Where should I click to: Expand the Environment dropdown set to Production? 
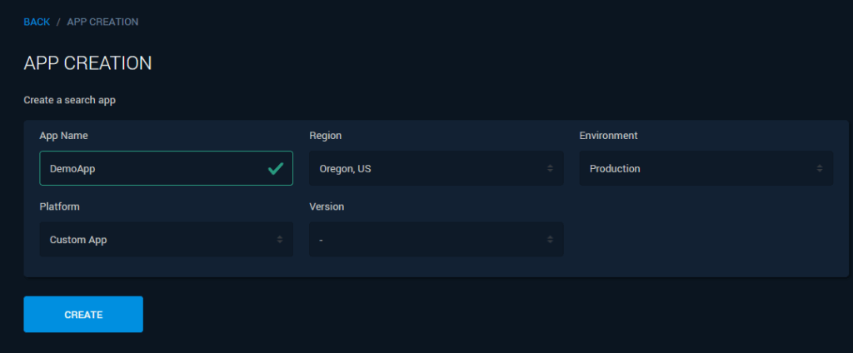(x=696, y=168)
